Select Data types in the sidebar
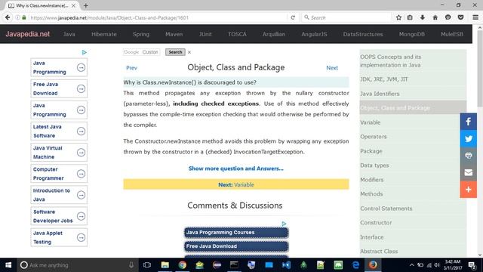This screenshot has width=483, height=272. [374, 165]
